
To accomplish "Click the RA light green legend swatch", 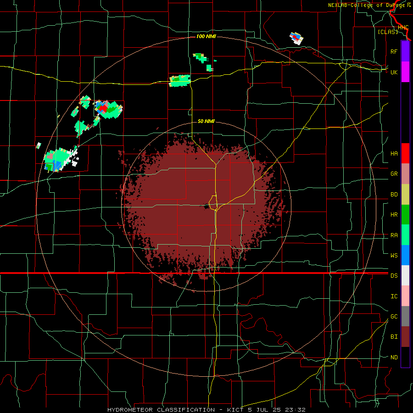I will click(x=405, y=235).
